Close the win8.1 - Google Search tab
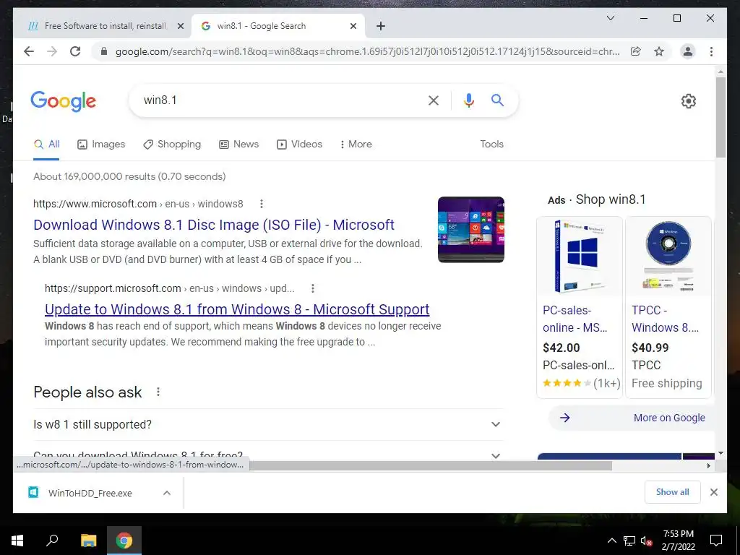 click(353, 26)
